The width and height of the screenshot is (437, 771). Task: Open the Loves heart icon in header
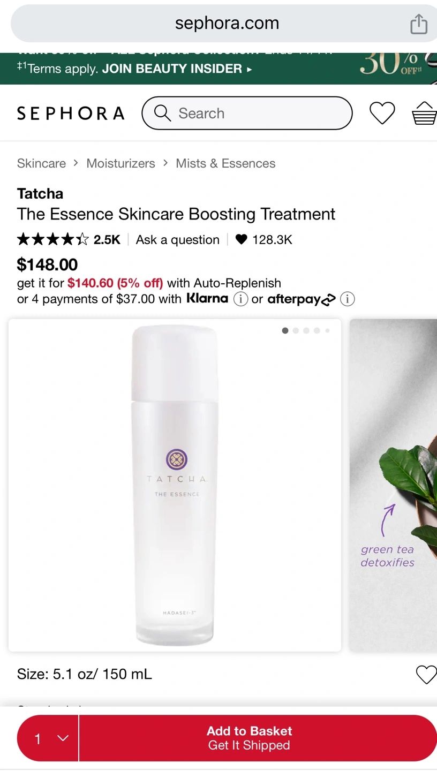click(x=382, y=113)
